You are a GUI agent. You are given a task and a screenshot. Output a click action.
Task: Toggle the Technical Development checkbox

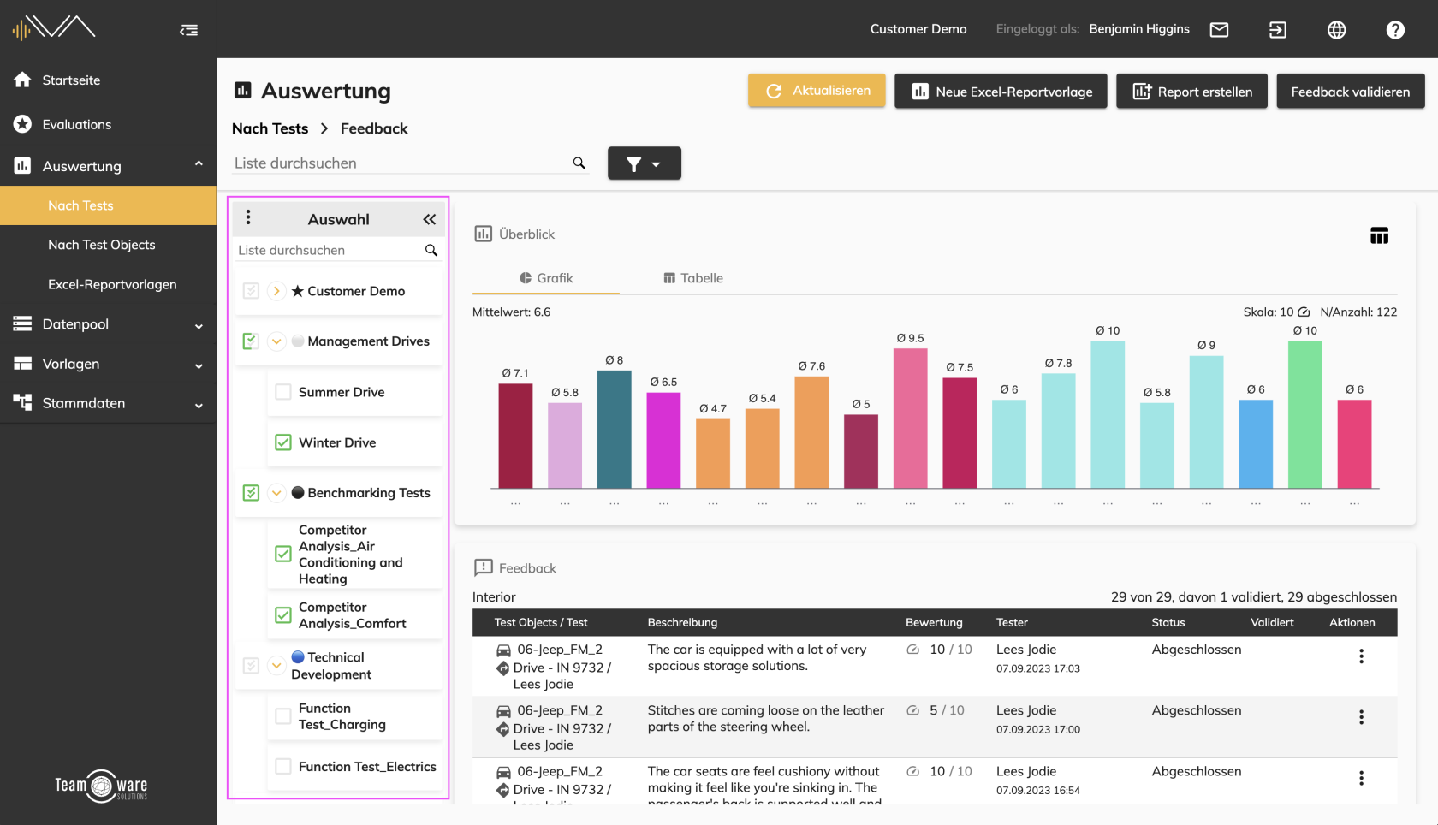pyautogui.click(x=251, y=665)
